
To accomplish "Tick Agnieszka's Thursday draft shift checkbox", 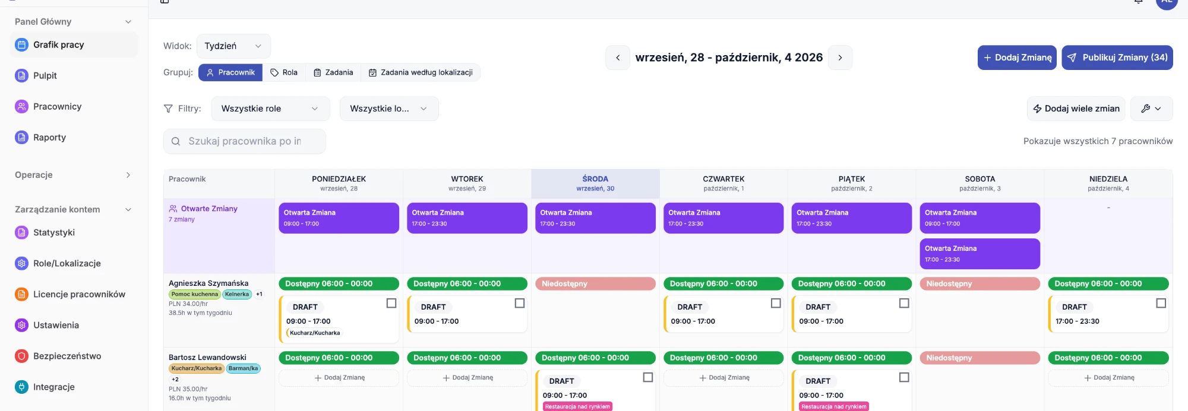I will click(x=776, y=303).
